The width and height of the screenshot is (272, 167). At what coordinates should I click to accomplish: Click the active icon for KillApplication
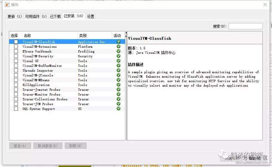(119, 85)
